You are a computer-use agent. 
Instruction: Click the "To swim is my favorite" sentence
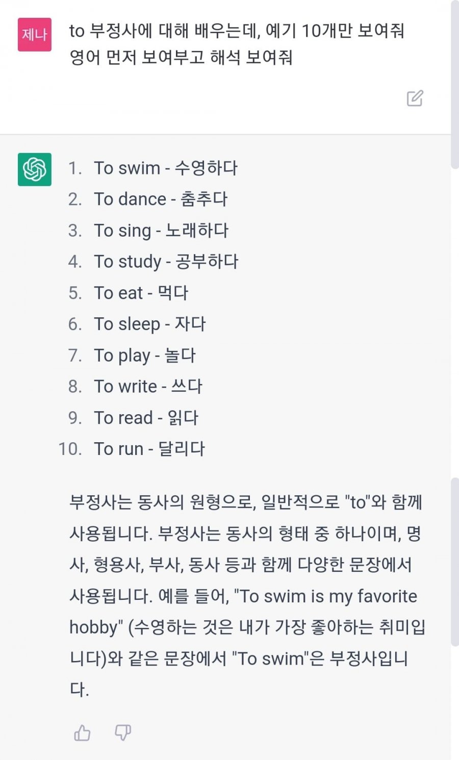327,596
